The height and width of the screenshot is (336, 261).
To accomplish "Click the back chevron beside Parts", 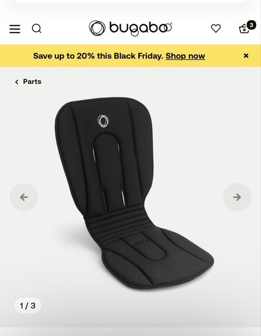I will pos(17,82).
